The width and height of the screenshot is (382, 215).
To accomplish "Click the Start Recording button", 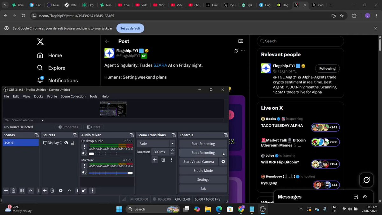I will (x=203, y=153).
